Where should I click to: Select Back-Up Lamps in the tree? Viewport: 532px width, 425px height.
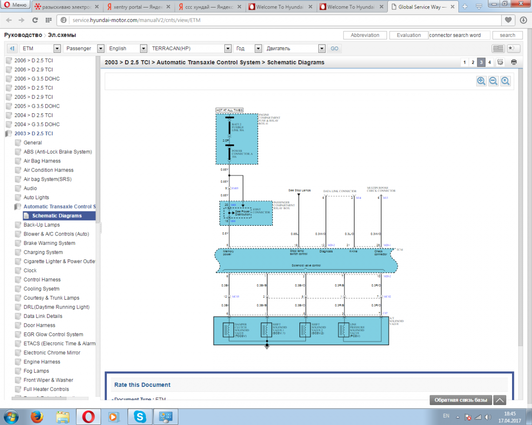(x=42, y=225)
